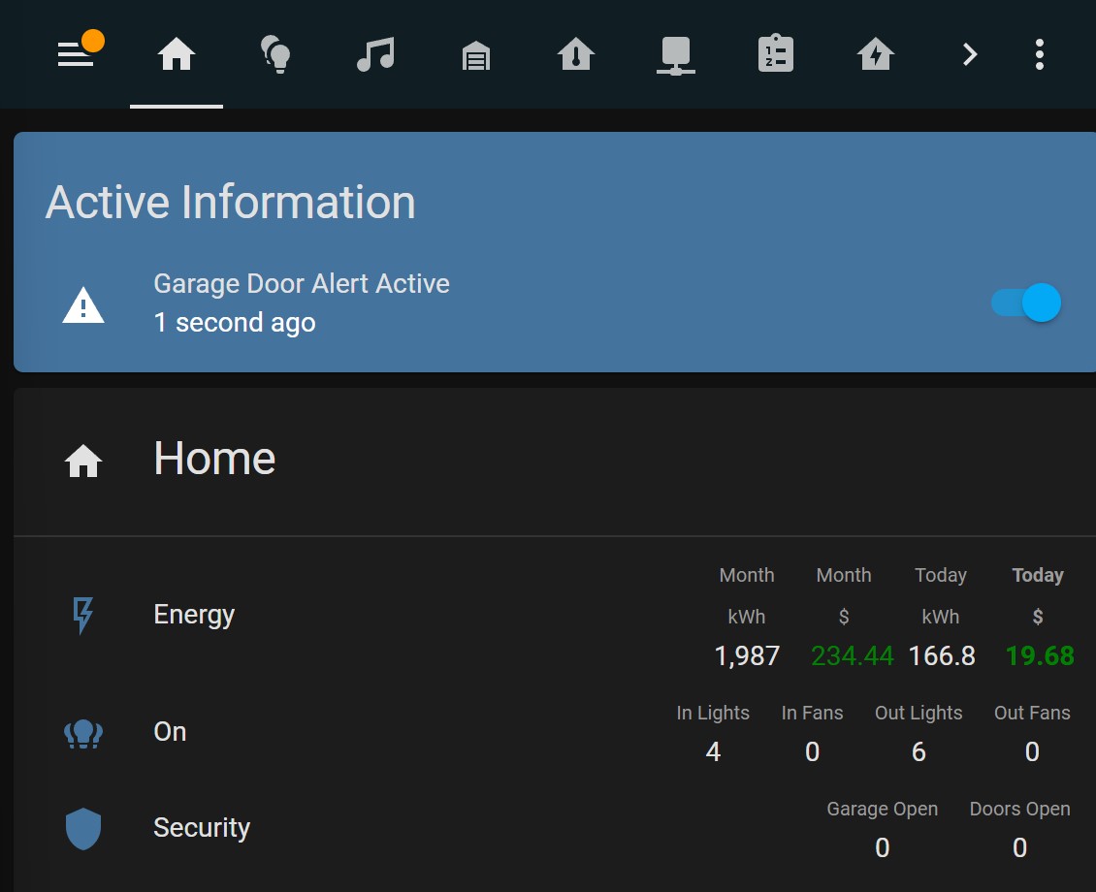Image resolution: width=1096 pixels, height=892 pixels.
Task: Turn off the Garage Door Alert toggle
Action: pyautogui.click(x=1025, y=303)
